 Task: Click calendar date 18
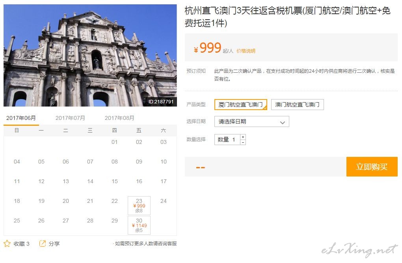(17, 201)
